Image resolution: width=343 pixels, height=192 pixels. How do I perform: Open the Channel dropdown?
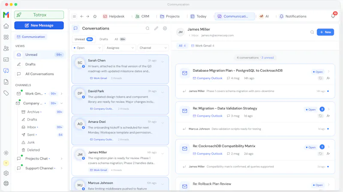[153, 48]
